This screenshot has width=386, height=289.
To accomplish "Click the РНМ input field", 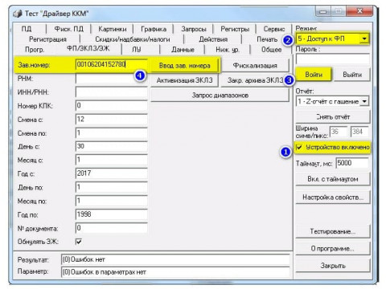I will [112, 79].
